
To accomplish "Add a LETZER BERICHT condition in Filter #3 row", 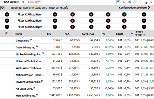I will [x=144, y=27].
